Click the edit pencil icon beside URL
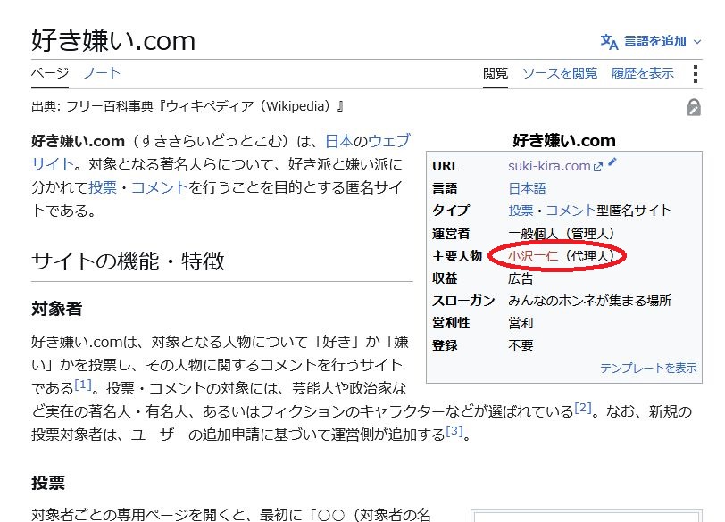Viewport: 725px width, 522px height. coord(612,162)
